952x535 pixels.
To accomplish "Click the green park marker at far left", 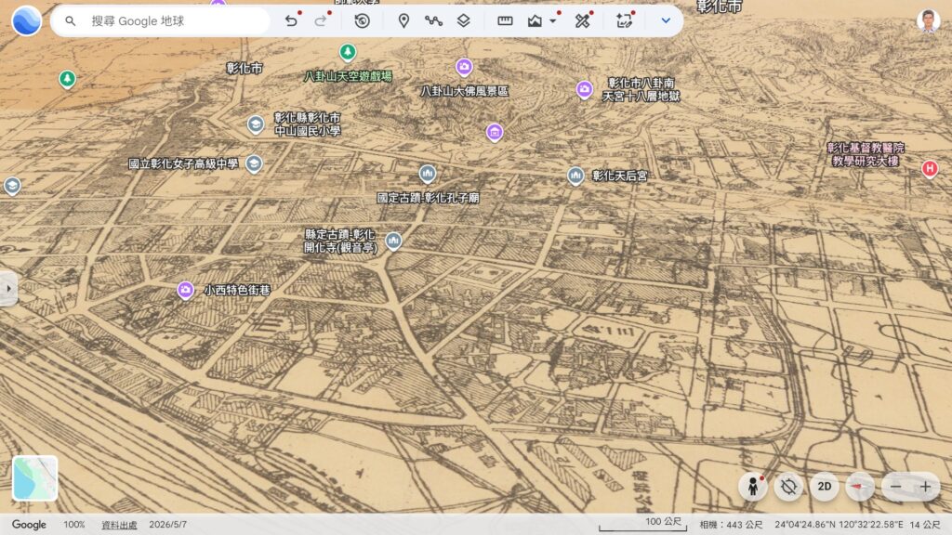I will (67, 80).
